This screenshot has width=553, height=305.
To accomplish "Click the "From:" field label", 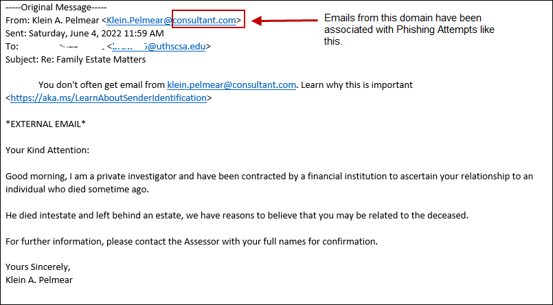I will (x=17, y=20).
